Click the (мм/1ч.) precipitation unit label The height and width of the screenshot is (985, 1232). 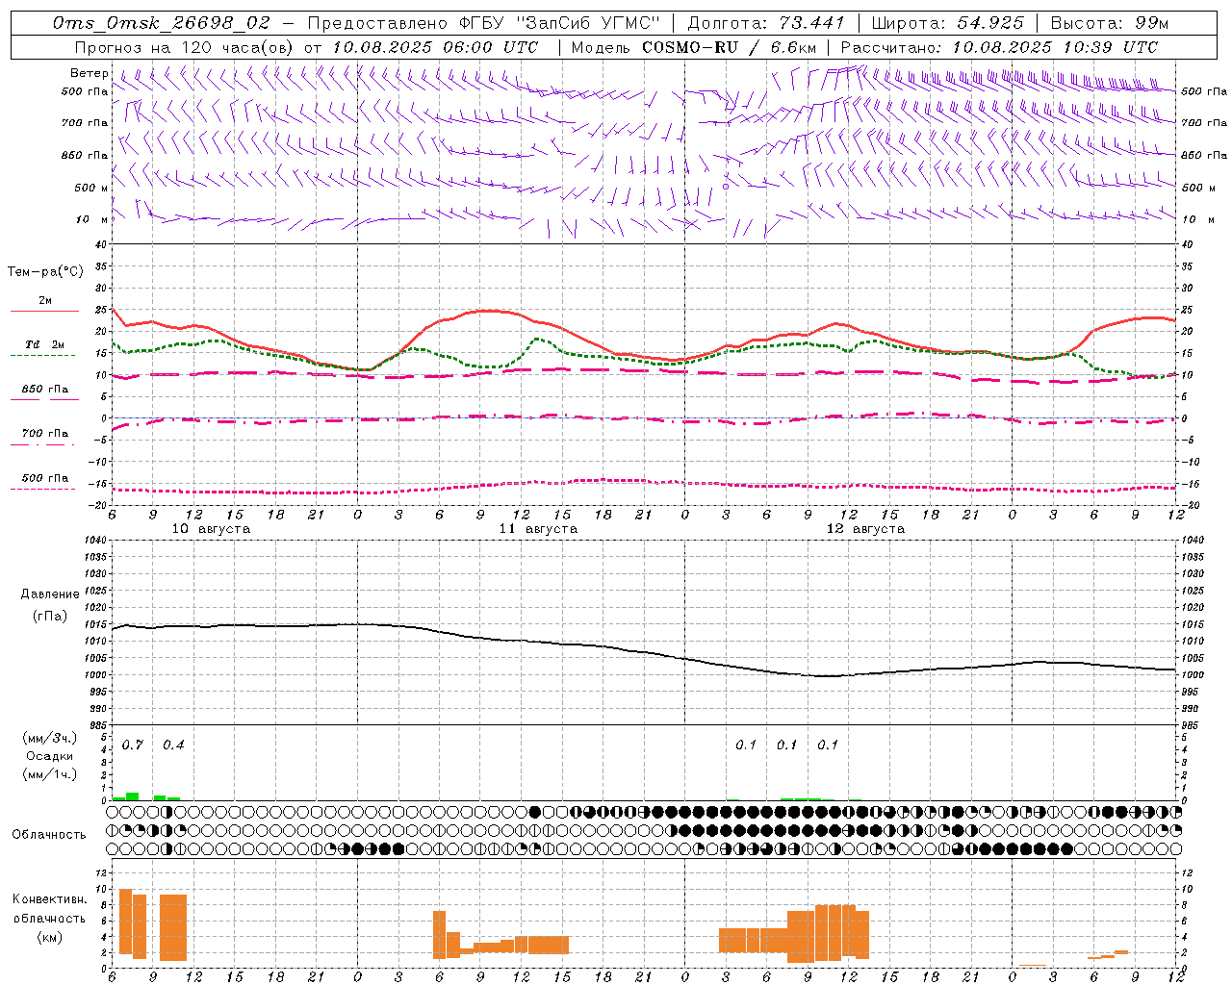coord(50,774)
